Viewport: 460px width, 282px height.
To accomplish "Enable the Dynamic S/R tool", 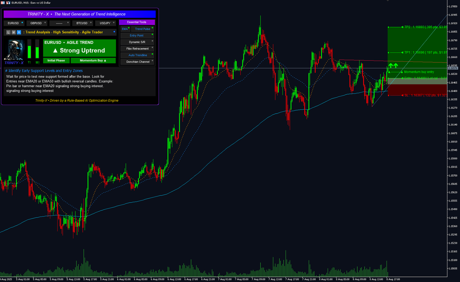I will pyautogui.click(x=137, y=42).
